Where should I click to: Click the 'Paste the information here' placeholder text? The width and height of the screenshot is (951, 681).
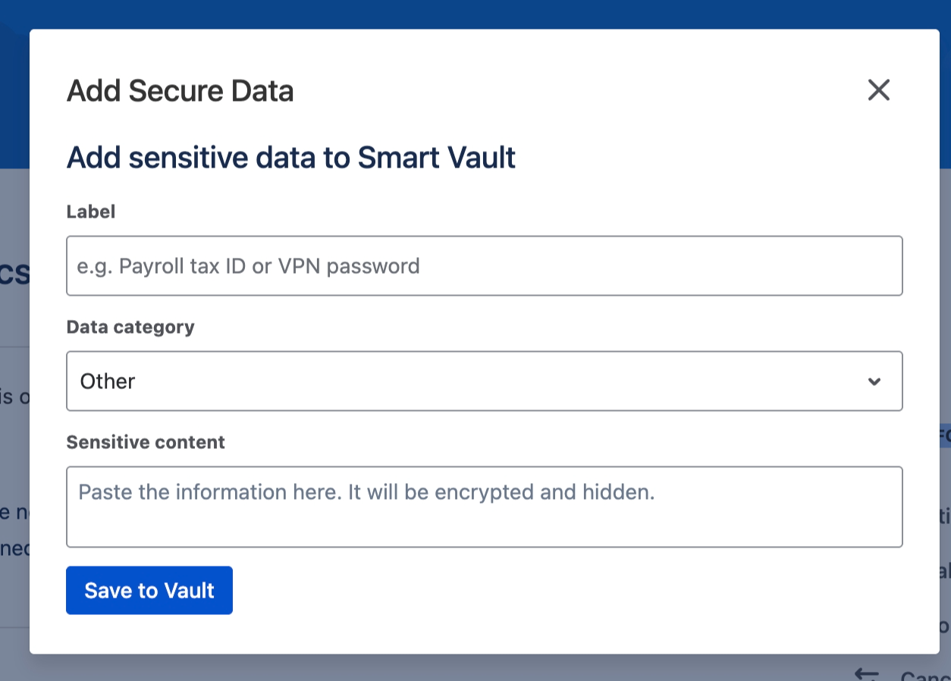click(x=366, y=492)
